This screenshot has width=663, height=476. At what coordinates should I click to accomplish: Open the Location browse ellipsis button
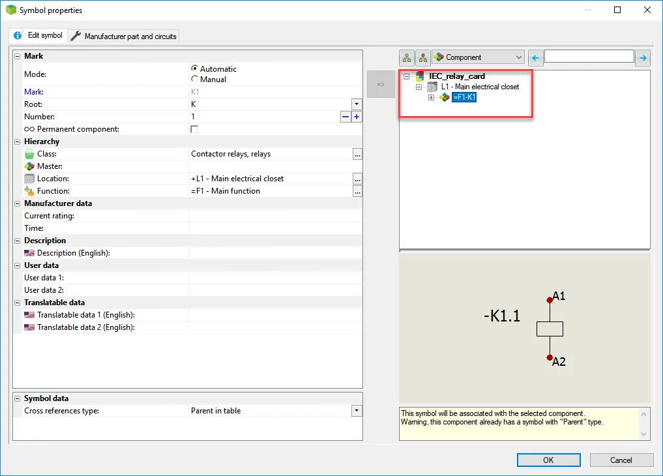357,179
